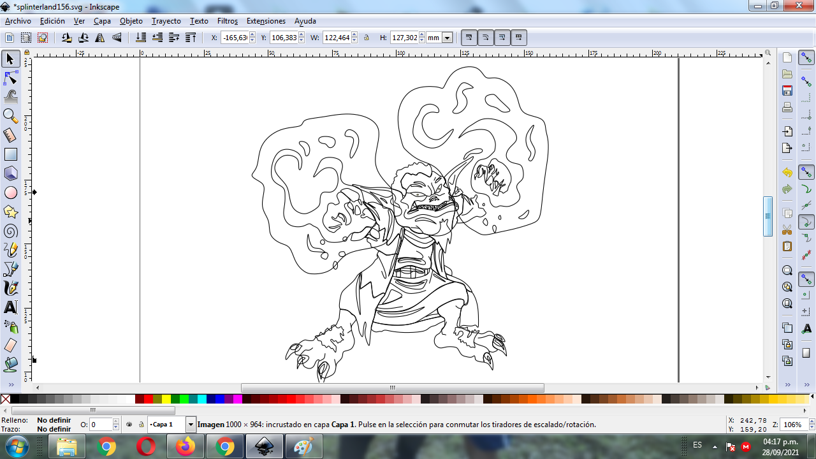Viewport: 816px width, 459px height.
Task: Select the Pencil freehand tool
Action: pos(10,250)
